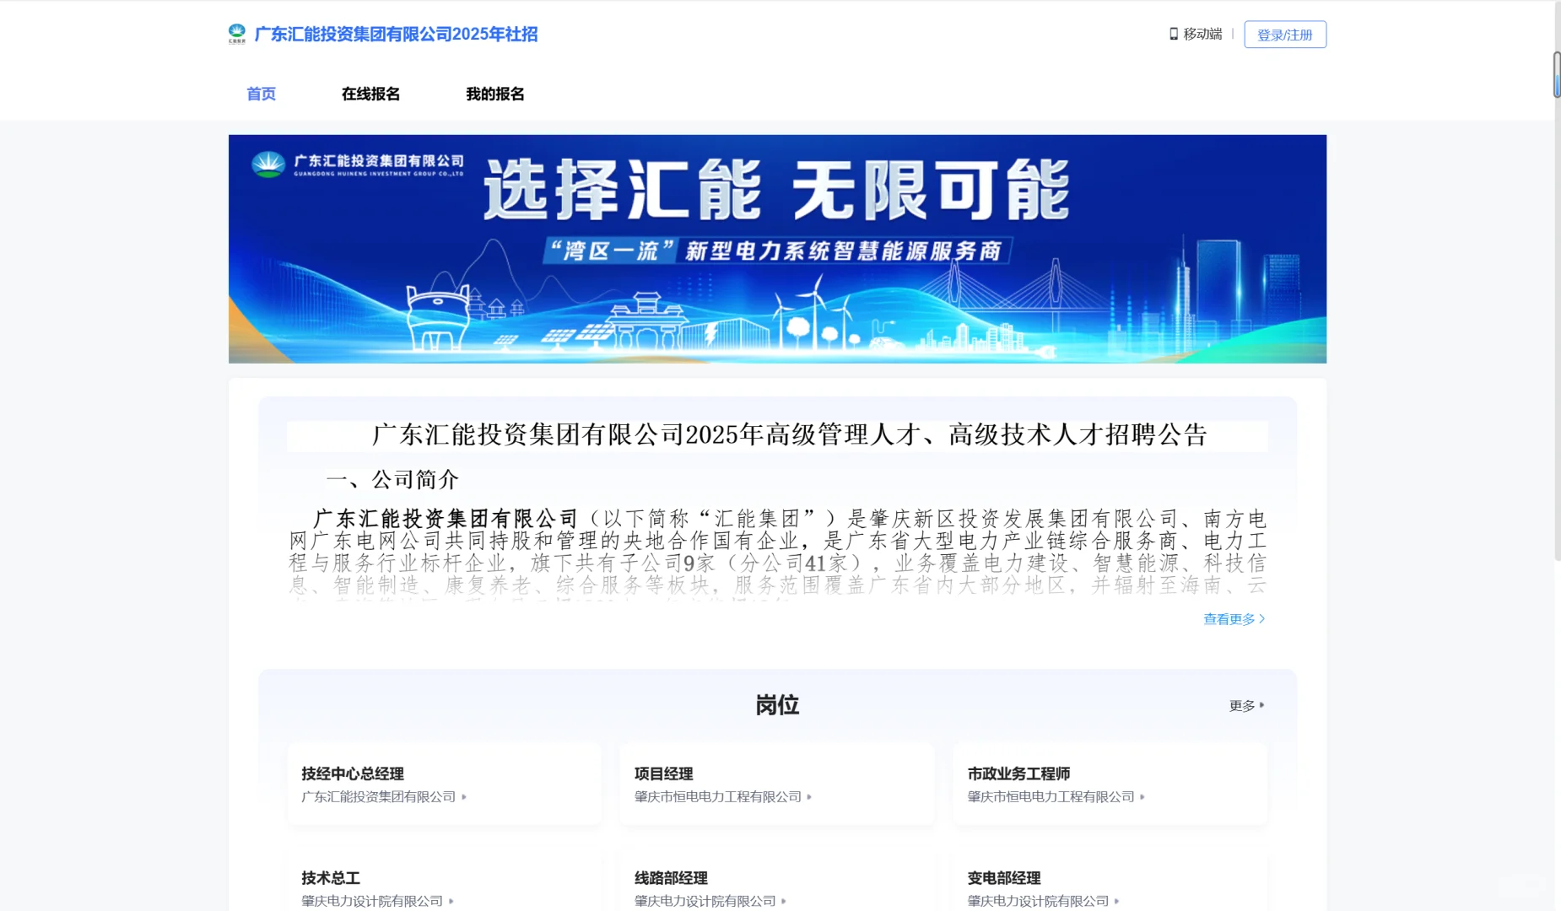This screenshot has height=911, width=1561.
Task: Open the 市政业务工程师 position card
Action: (1110, 784)
